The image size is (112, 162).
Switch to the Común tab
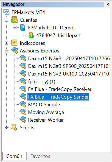coord(14,156)
